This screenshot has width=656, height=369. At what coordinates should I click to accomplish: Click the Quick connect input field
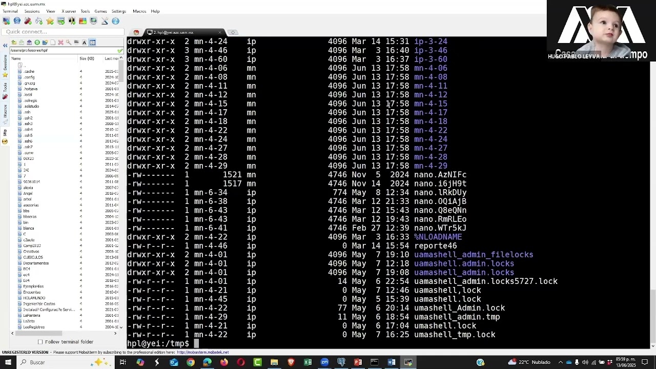tap(63, 32)
